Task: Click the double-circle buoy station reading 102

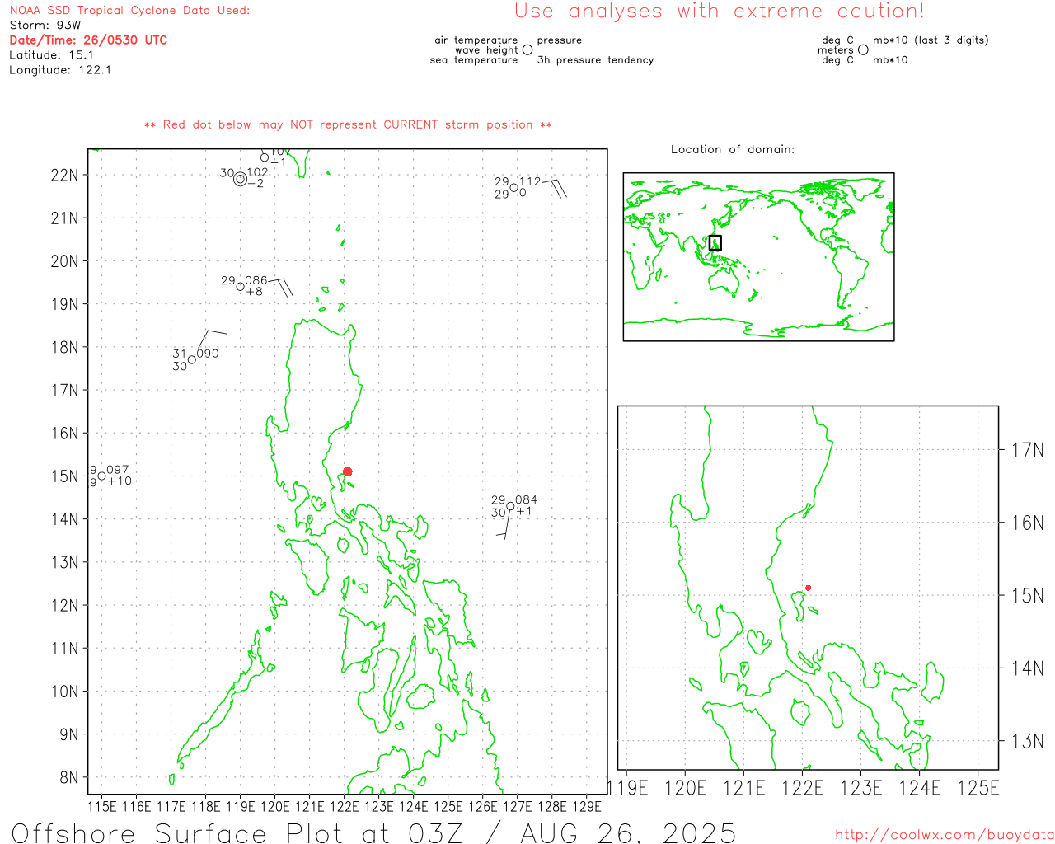Action: click(240, 179)
